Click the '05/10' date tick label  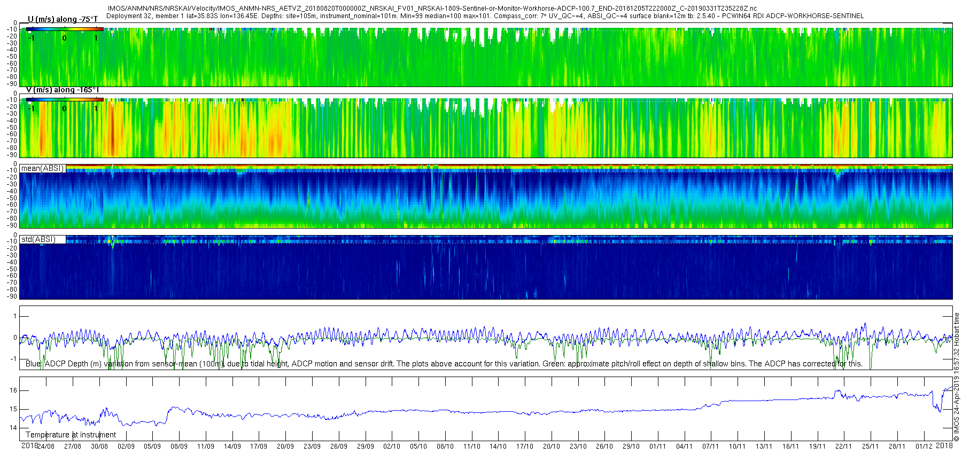418,447
